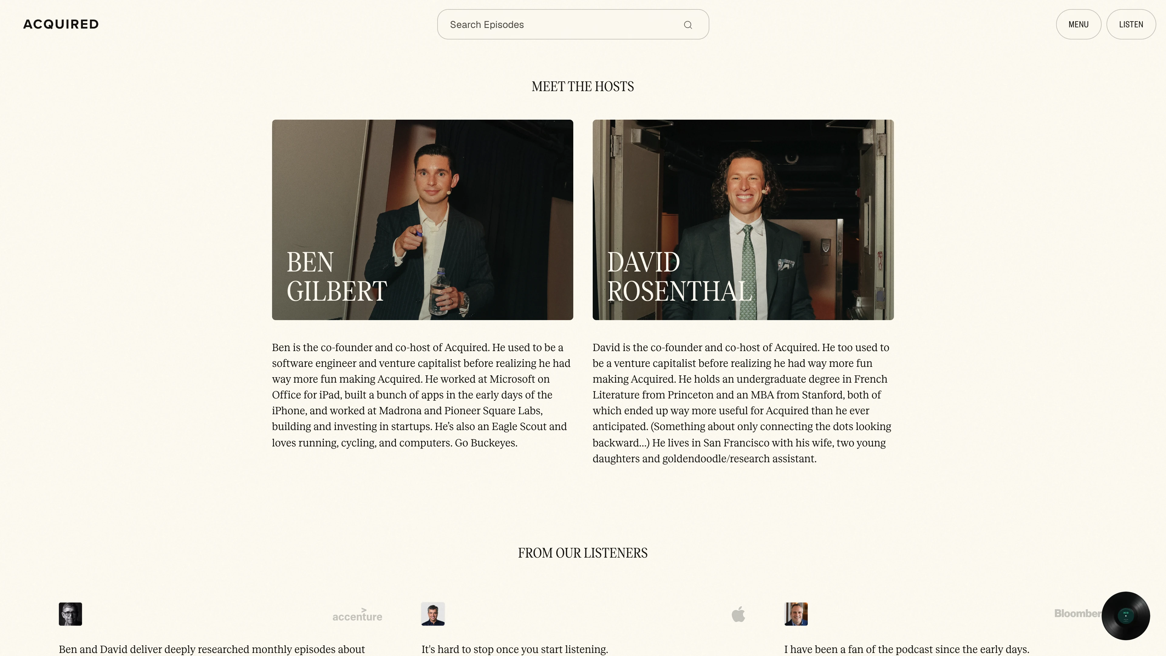Open the MENU button
The height and width of the screenshot is (656, 1166).
[x=1078, y=24]
